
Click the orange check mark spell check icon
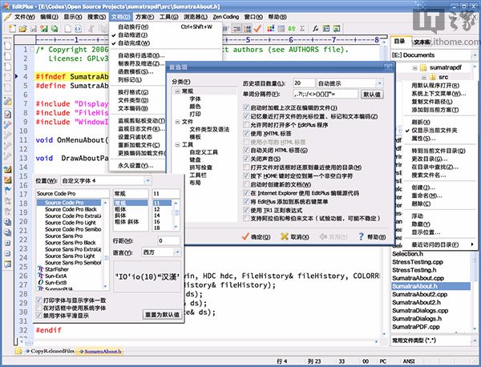coord(257,29)
